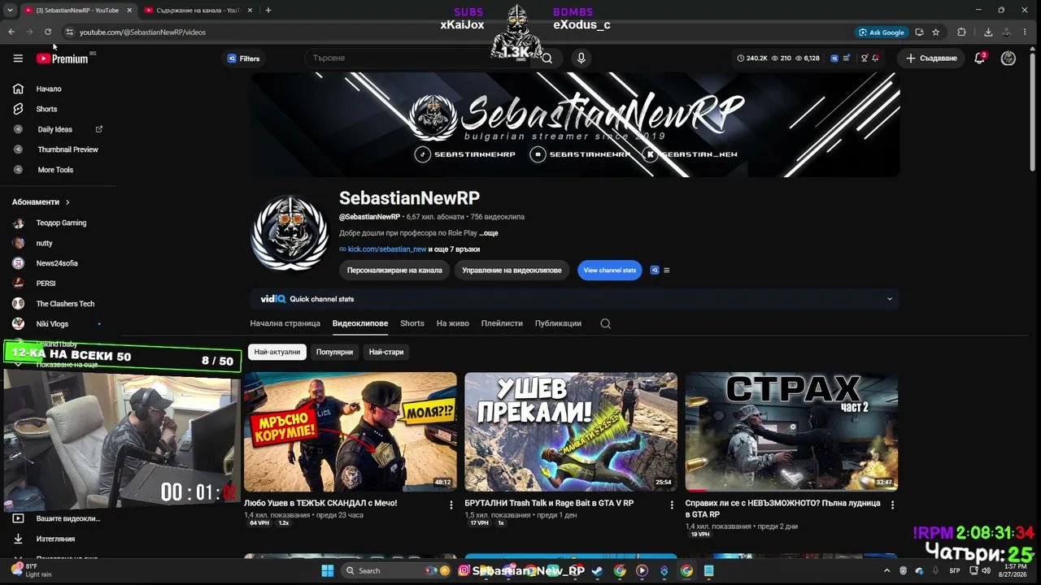This screenshot has height=585, width=1041.
Task: Open the Windows Start menu
Action: click(x=328, y=570)
